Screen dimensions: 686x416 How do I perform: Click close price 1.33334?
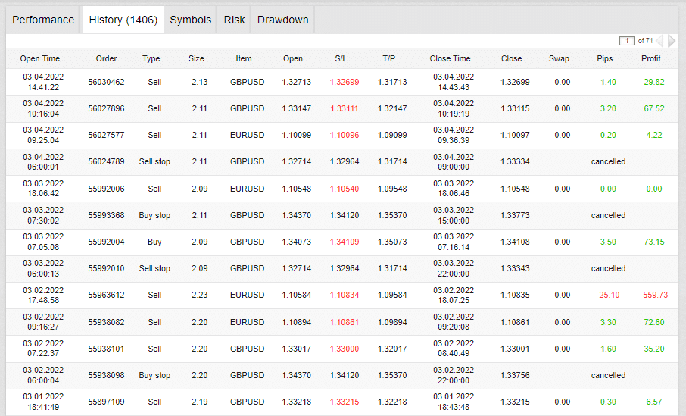[515, 161]
